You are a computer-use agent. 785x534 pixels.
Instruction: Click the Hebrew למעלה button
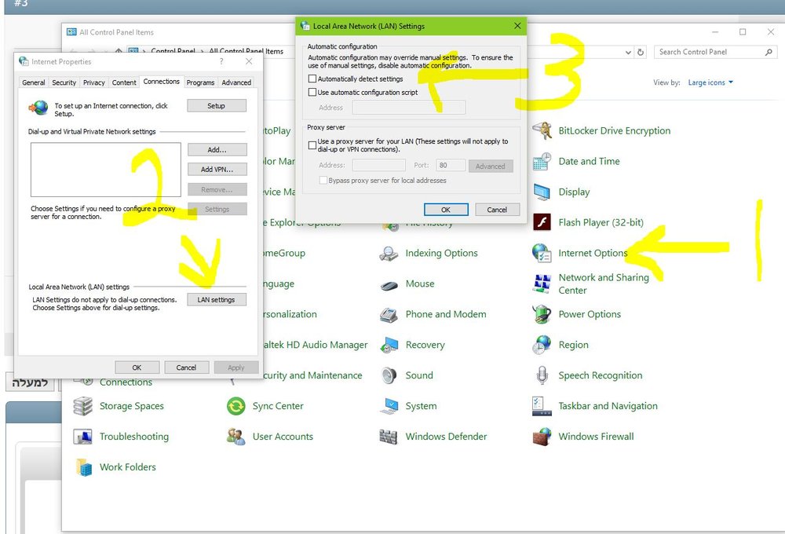tap(30, 382)
